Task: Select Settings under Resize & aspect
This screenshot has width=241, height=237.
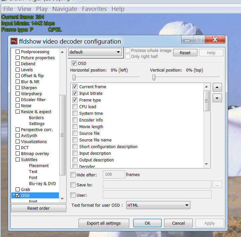Action: click(x=37, y=123)
